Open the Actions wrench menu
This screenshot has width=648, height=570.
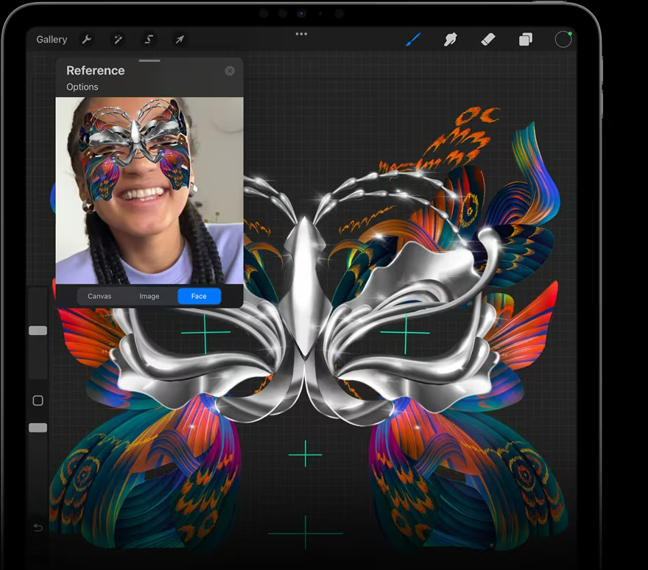[x=87, y=40]
